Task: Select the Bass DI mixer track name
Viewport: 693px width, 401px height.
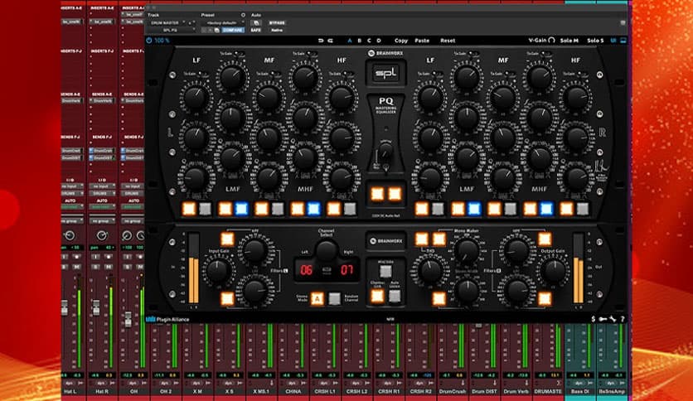Action: tap(580, 391)
